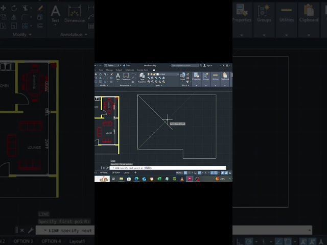Viewport: 327px width, 245px height.
Task: Expand the arrow below Clipboard panel
Action: pyautogui.click(x=225, y=85)
